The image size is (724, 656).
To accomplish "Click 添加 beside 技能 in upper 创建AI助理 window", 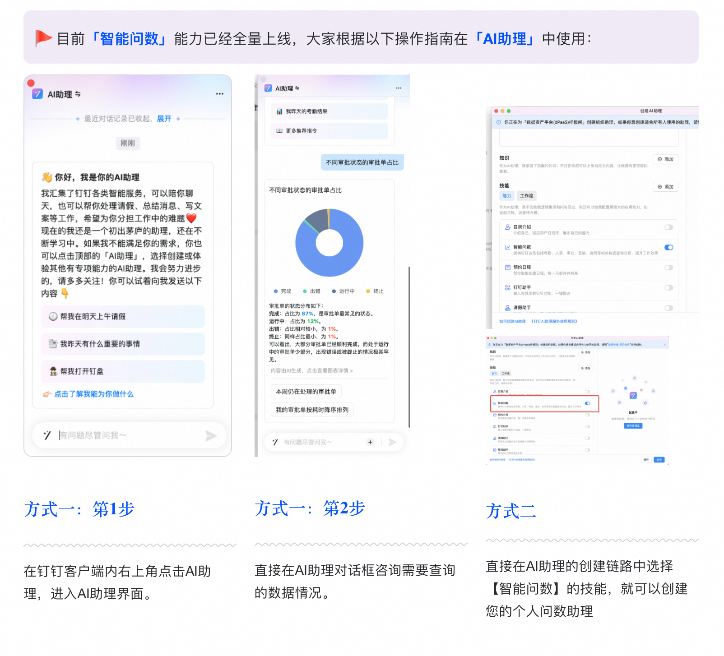I will point(666,187).
